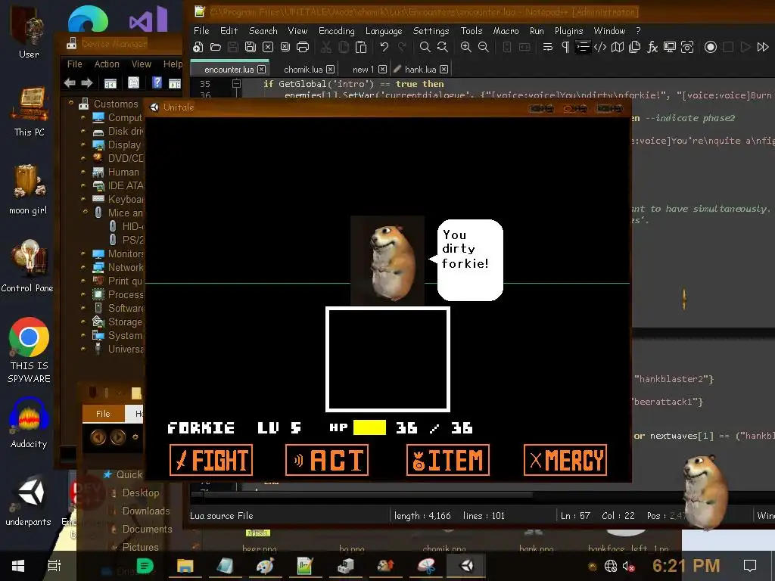This screenshot has width=775, height=581.
Task: Expand the Keyboards node in Device Manager
Action: (82, 199)
